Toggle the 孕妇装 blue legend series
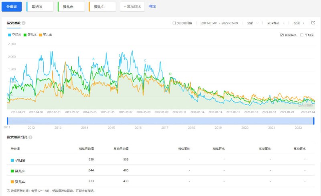Screen dimensions: 321x196 point(15,35)
